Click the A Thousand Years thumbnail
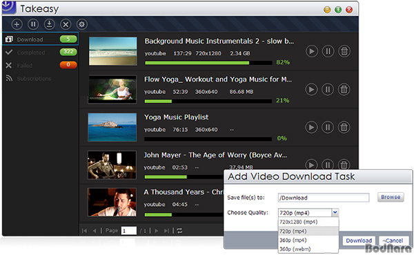 click(112, 202)
